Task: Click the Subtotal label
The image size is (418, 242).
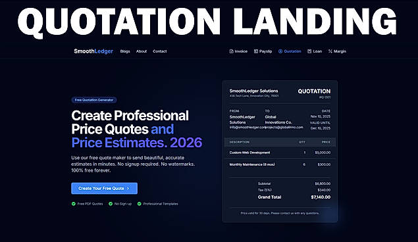Action: (x=264, y=183)
